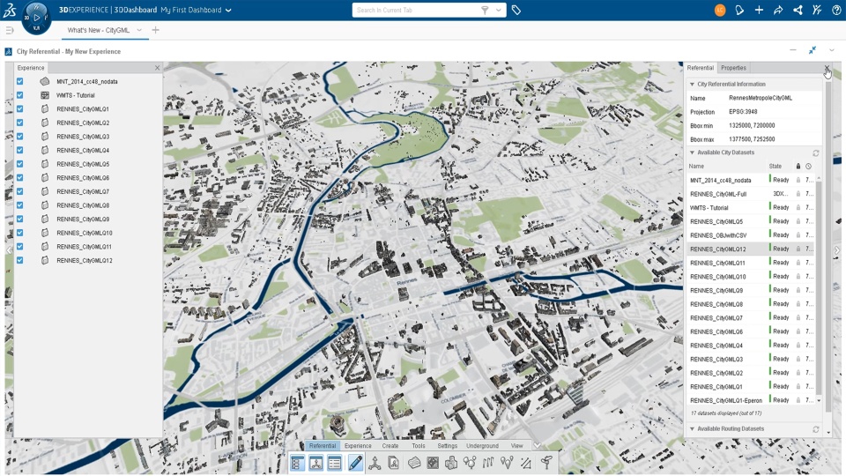The width and height of the screenshot is (846, 476).
Task: Click the terrain layer icon
Action: point(414,463)
